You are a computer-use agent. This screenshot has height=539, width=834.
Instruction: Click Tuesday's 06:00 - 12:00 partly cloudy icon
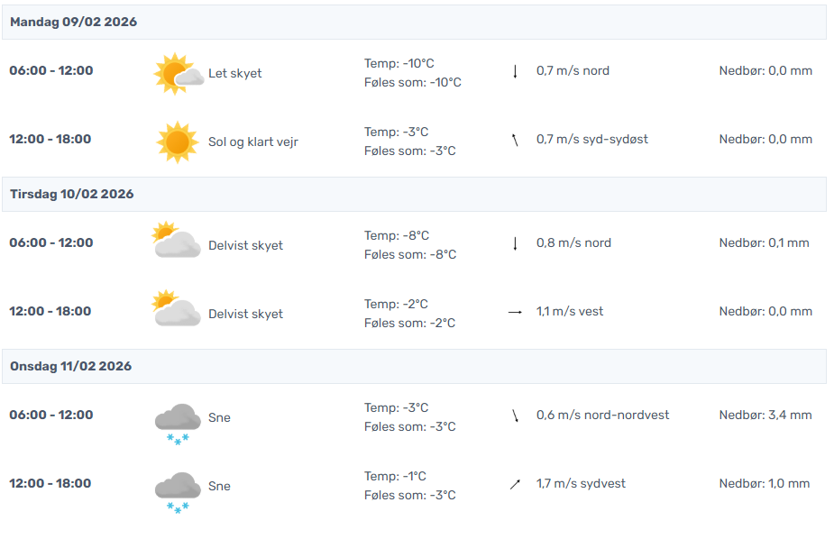(177, 242)
